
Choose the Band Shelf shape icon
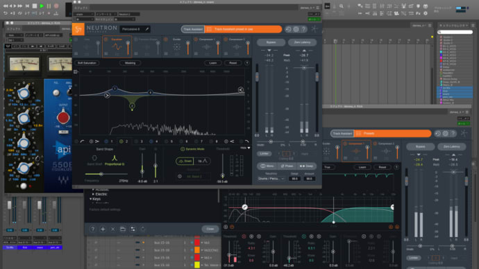(x=94, y=158)
